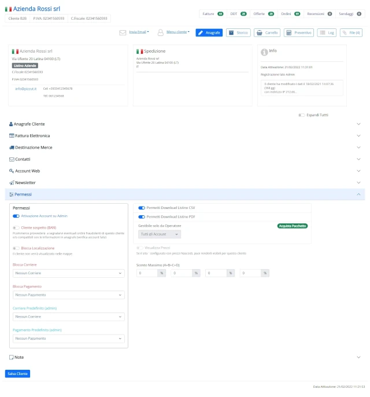Open Blocca Corriere dropdown

point(69,273)
